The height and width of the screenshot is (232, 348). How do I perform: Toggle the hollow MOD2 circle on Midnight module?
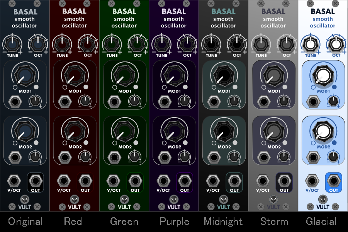point(214,143)
